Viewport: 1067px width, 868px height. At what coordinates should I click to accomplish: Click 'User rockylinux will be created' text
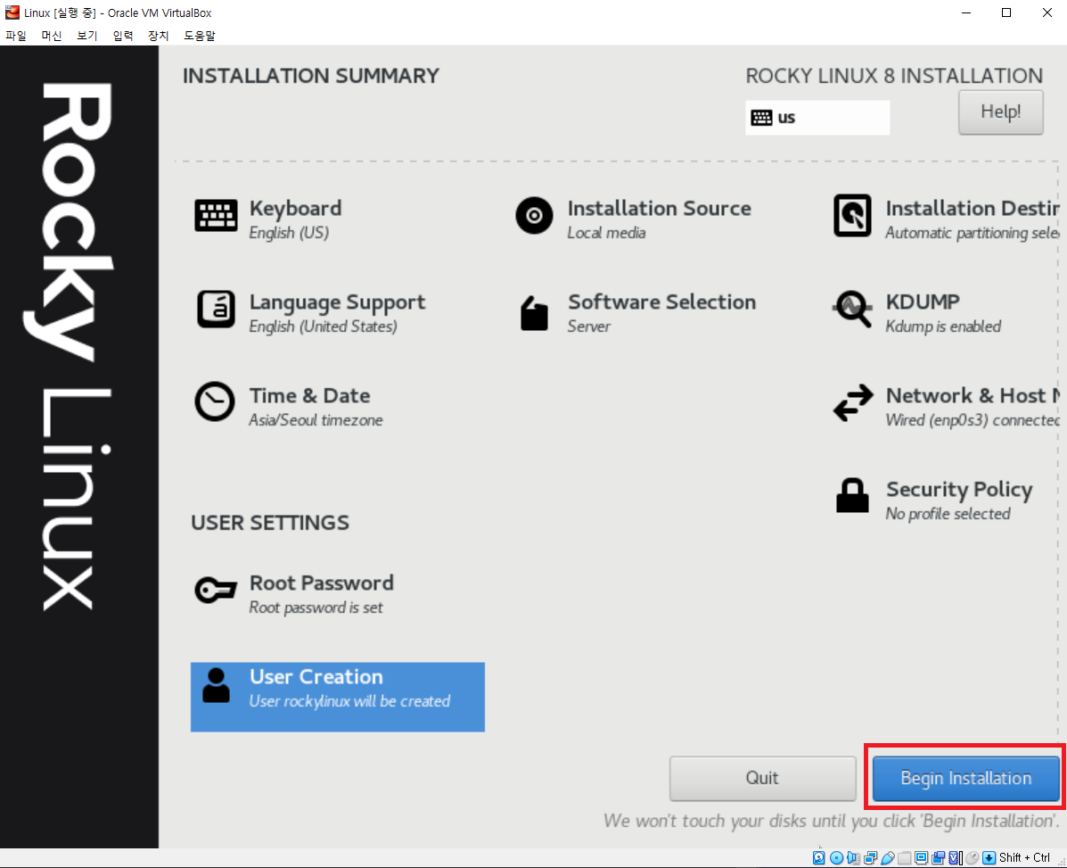tap(349, 701)
